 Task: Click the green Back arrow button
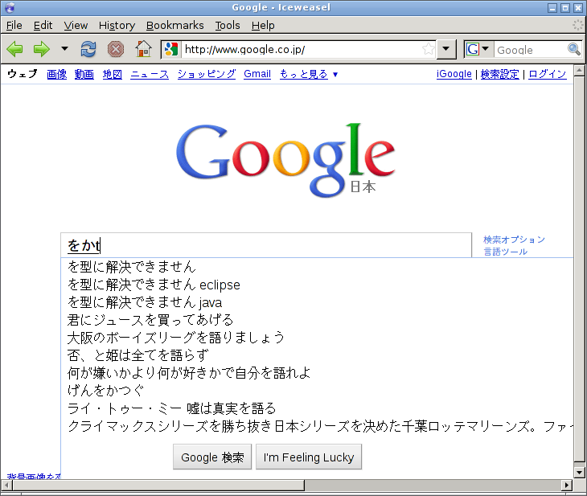click(x=15, y=49)
